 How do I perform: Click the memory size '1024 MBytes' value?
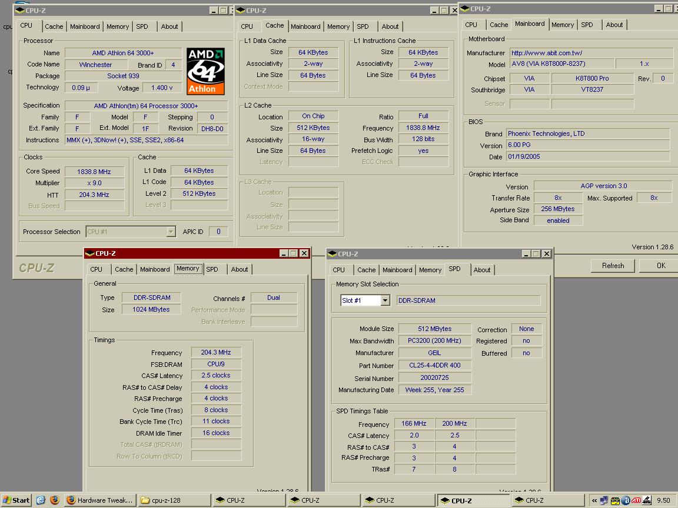click(151, 309)
